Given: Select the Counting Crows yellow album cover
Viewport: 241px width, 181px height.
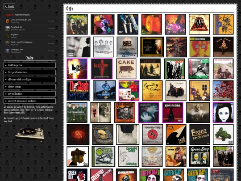Looking at the screenshot, I should pos(152,91).
